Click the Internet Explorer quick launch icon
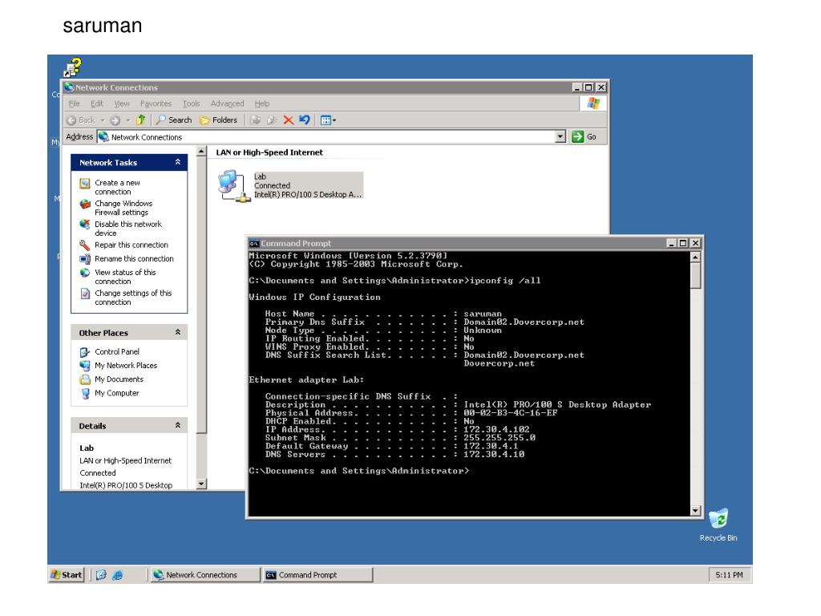 click(118, 574)
